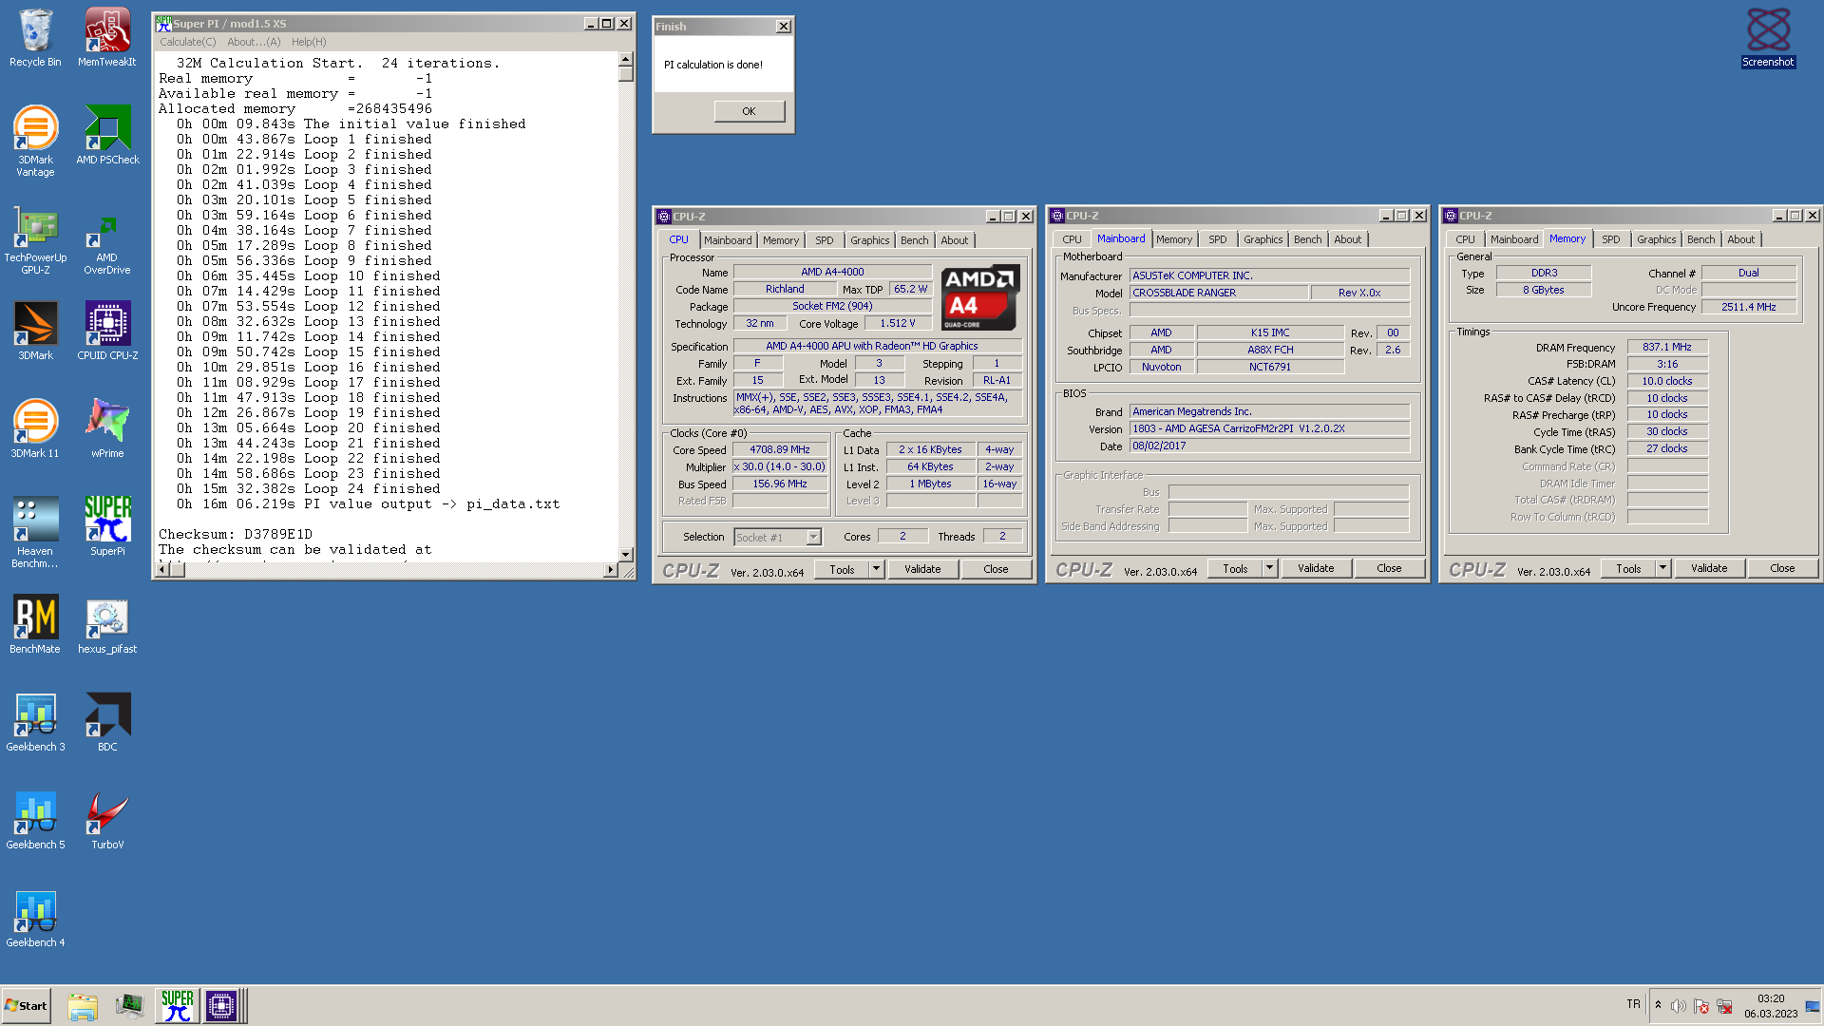Open Calculate menu in Super PI
The width and height of the screenshot is (1824, 1026).
[x=188, y=42]
